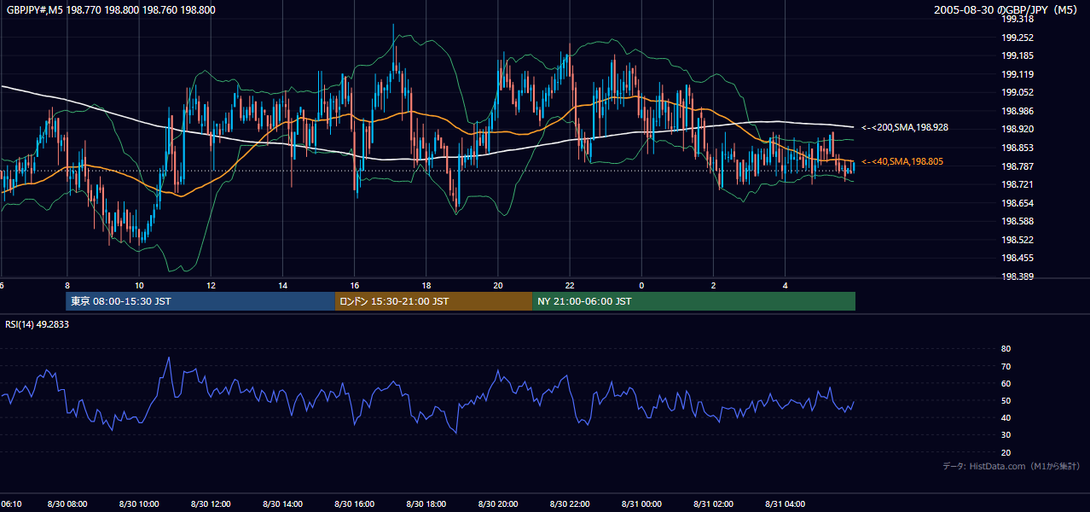Click RSI level 30 on the axis
Viewport: 1090px width, 512px height.
[x=1006, y=434]
